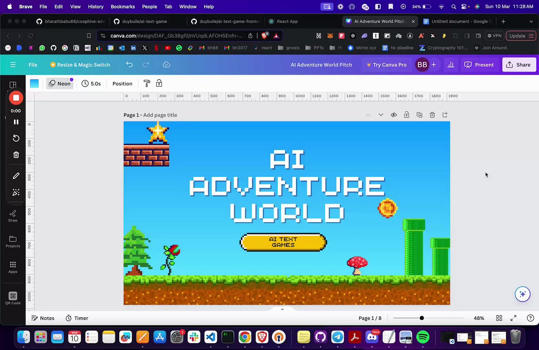Open the History menu in menu bar

coord(96,7)
